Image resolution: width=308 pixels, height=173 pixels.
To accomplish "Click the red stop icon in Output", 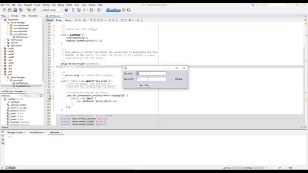I will (3, 139).
